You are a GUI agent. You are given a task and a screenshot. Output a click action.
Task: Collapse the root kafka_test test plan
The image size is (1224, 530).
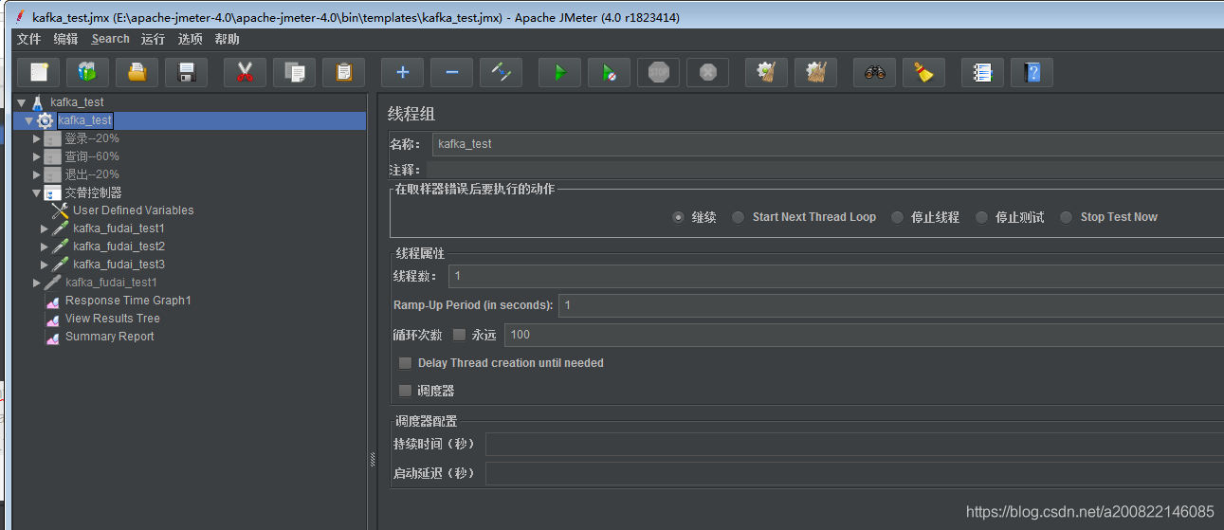[21, 102]
